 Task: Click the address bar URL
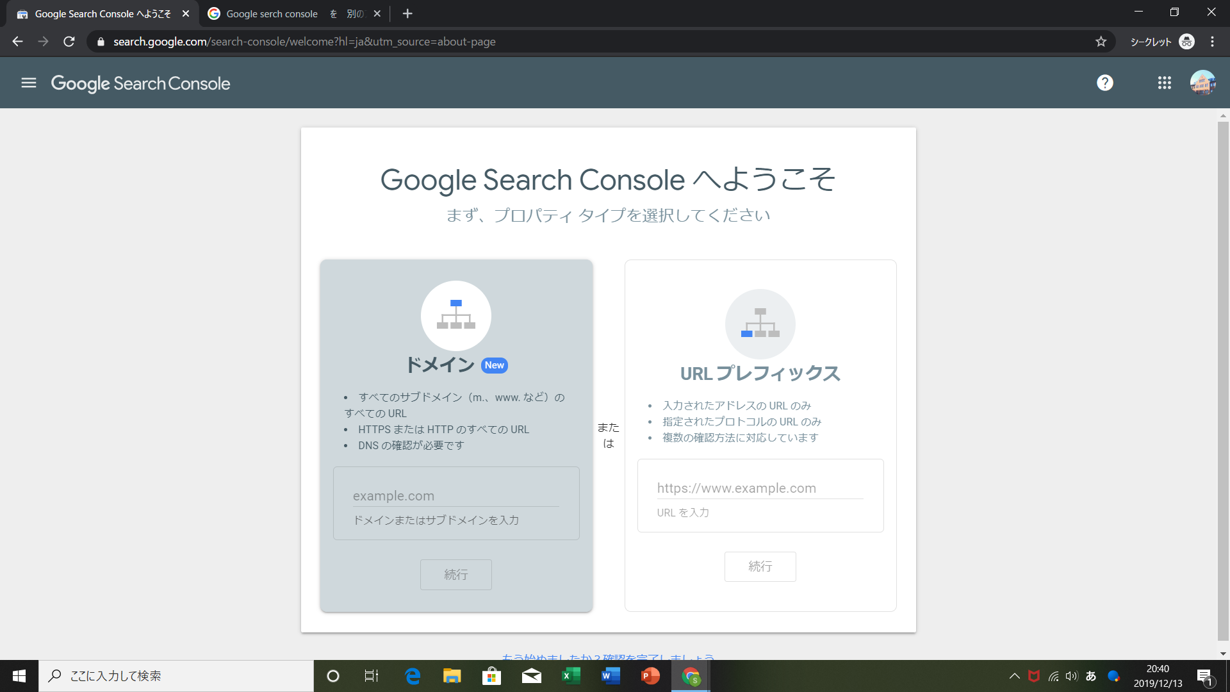point(304,42)
